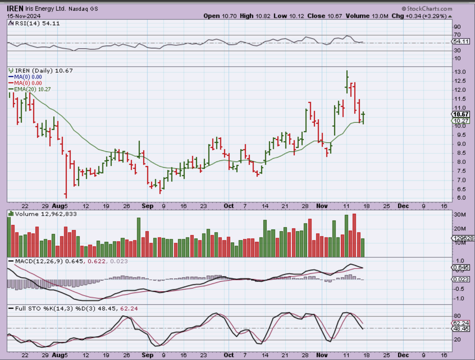Click the 10.27 EMA tag on right axis
Screen dimensions: 475x360
[x=461, y=121]
